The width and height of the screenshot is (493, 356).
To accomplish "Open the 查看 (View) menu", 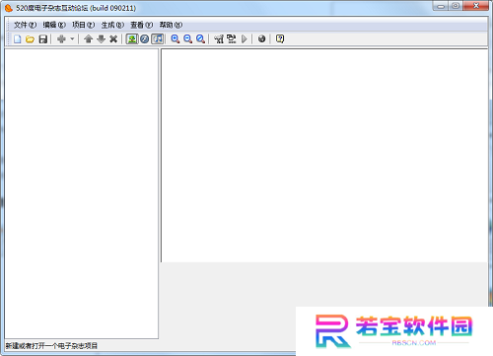I will click(142, 25).
